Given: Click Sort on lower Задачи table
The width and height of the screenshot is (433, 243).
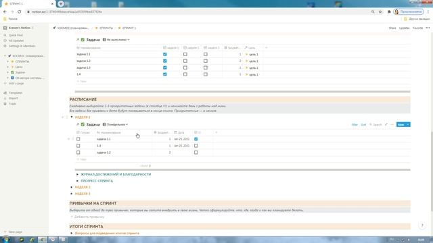Looking at the screenshot, I should coord(363,124).
